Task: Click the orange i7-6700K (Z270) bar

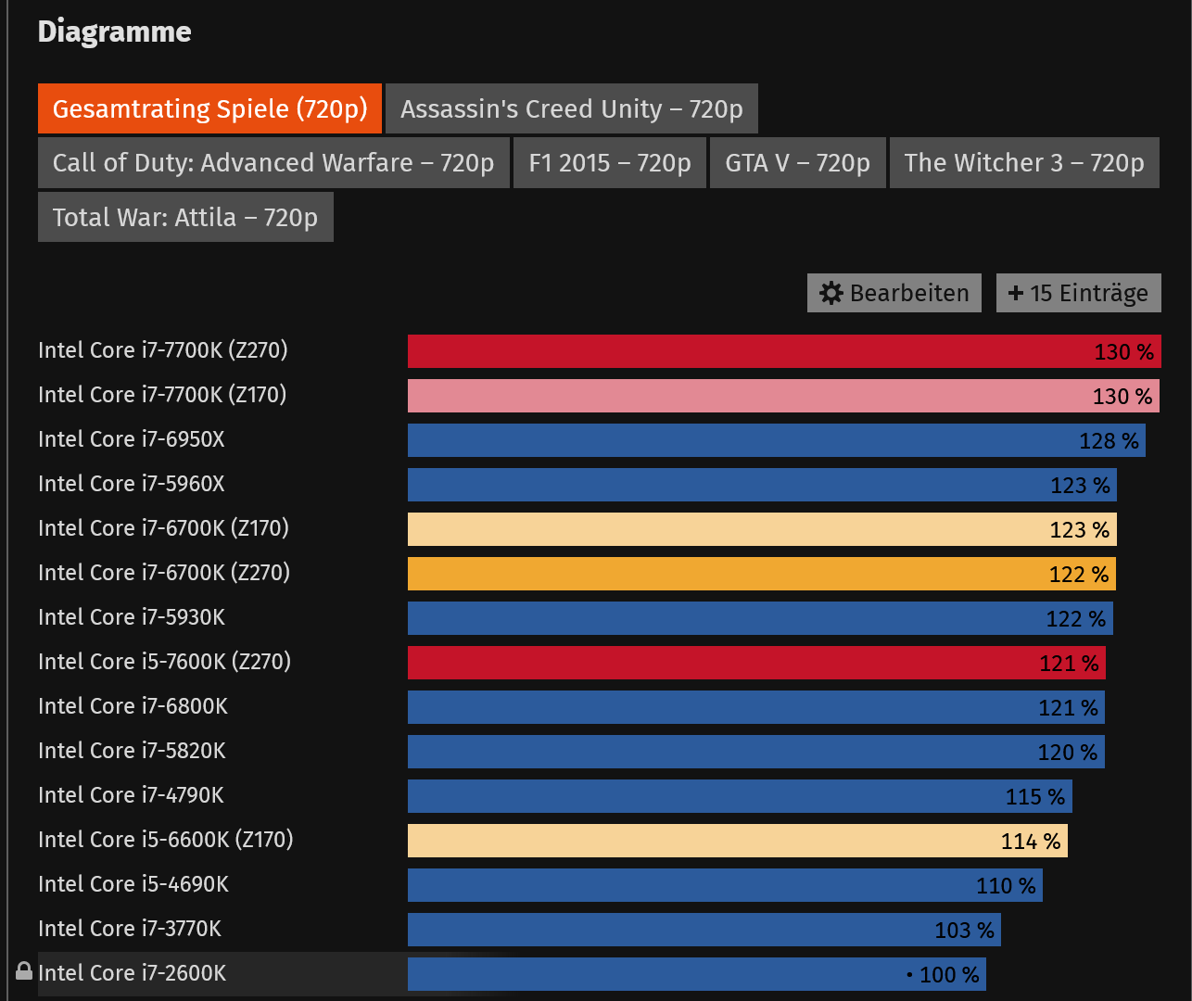Action: (x=762, y=574)
